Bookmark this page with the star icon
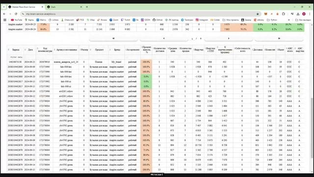Image resolution: width=314 pixels, height=177 pixels. [x=258, y=14]
